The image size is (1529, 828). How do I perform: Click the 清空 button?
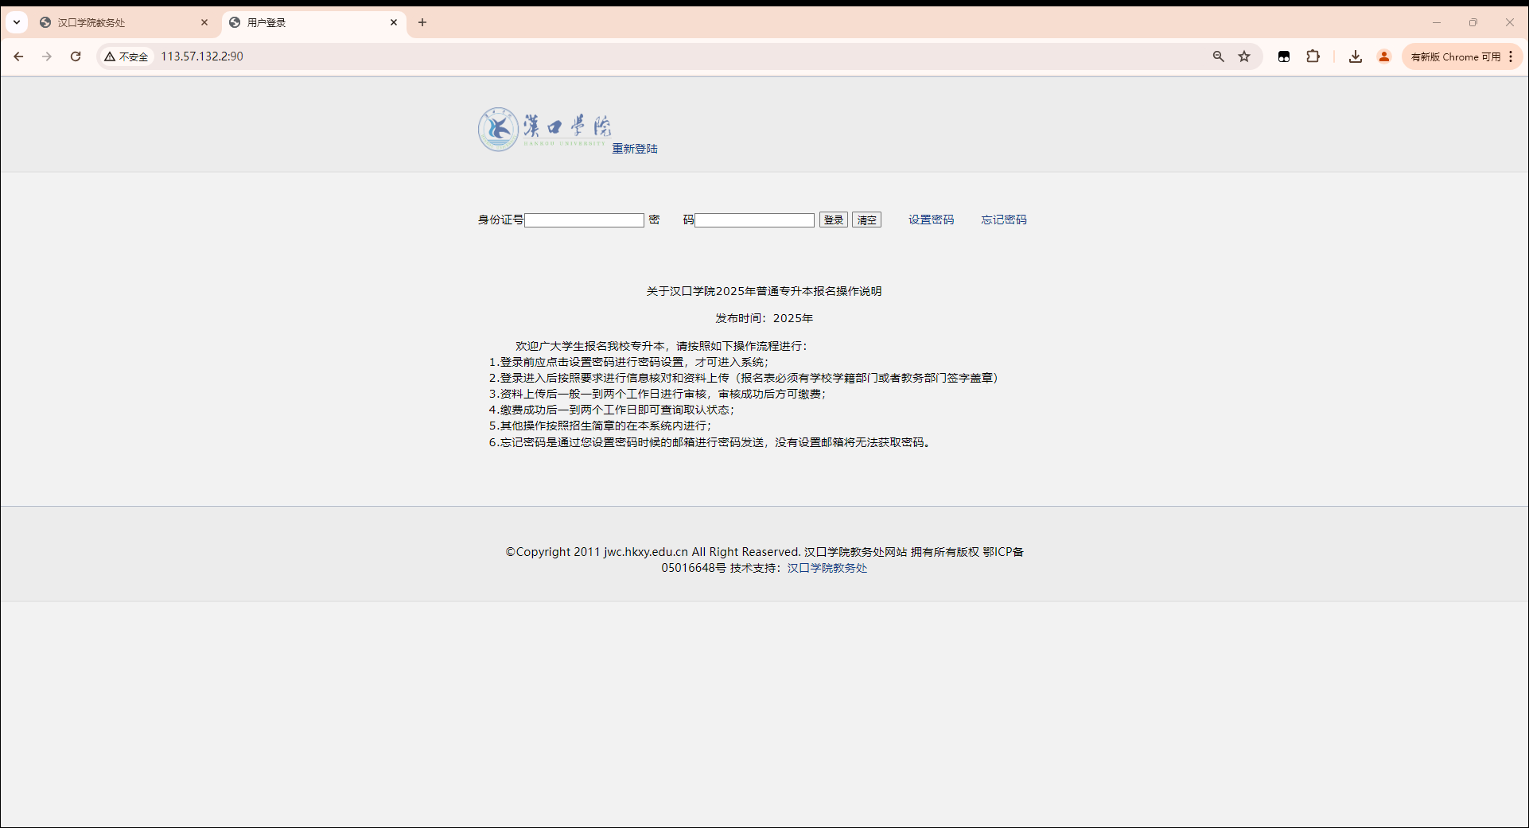pyautogui.click(x=866, y=220)
